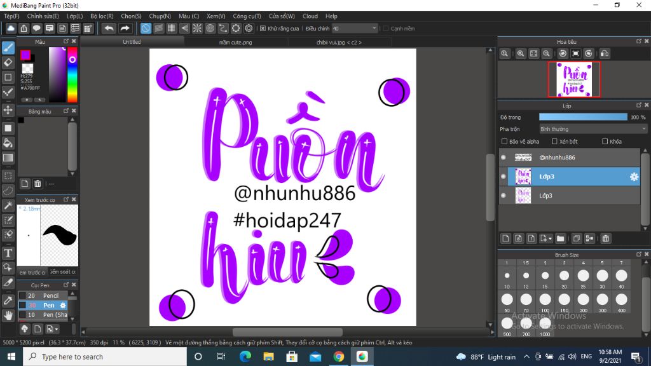This screenshot has height=366, width=651.
Task: Switch to the chibi vui.jpg tab
Action: coord(339,43)
